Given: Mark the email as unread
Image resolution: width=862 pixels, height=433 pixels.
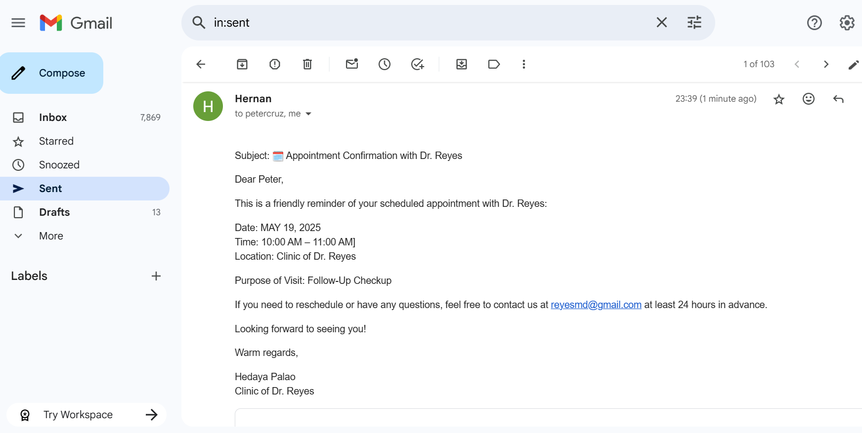Looking at the screenshot, I should [352, 64].
